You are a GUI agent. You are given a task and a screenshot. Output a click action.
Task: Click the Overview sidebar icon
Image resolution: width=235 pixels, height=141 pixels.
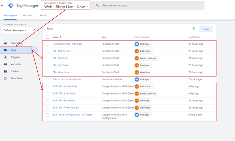point(6,43)
